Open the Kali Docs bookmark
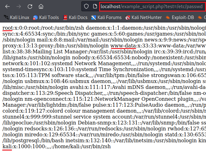The height and width of the screenshot is (151, 206). (75, 17)
